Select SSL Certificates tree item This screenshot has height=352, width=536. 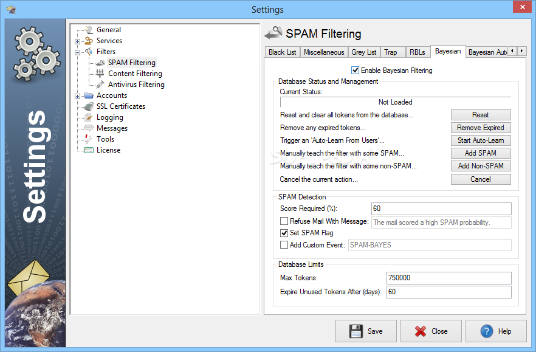121,106
